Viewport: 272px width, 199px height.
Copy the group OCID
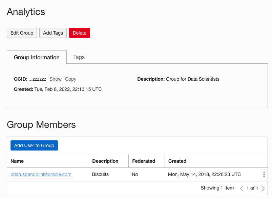tap(70, 79)
